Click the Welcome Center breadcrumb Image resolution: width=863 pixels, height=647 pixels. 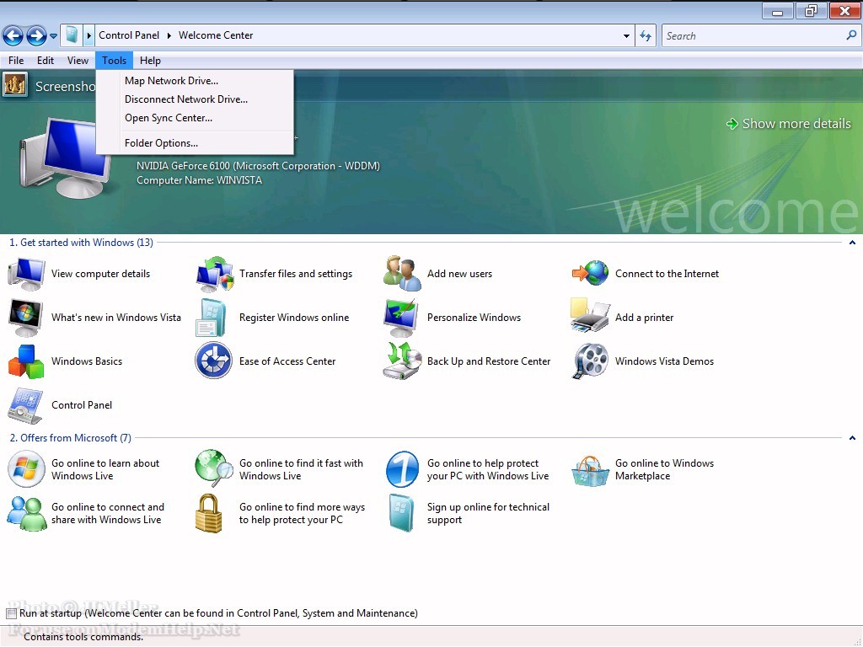point(216,35)
